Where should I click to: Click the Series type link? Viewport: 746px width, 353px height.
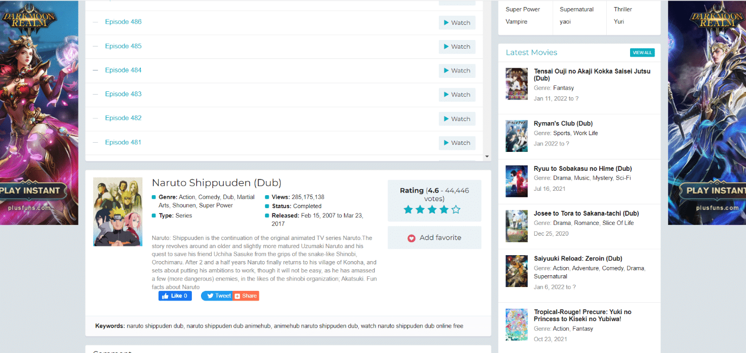click(184, 216)
